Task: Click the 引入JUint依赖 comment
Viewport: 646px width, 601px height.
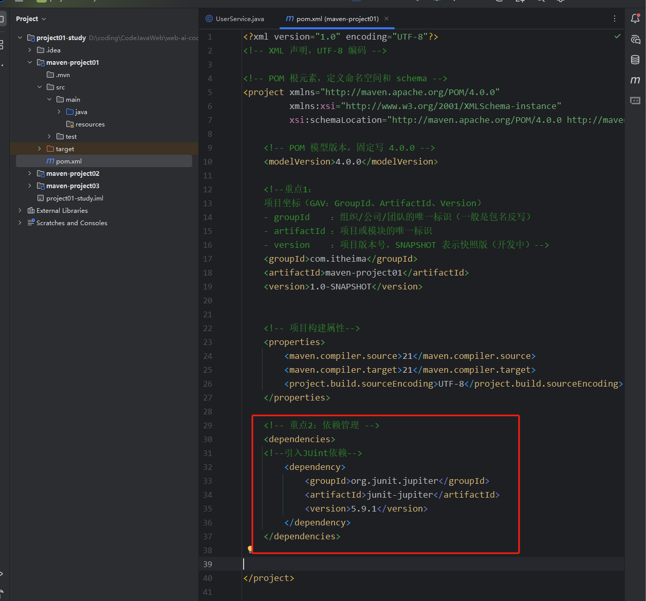Action: pyautogui.click(x=313, y=453)
